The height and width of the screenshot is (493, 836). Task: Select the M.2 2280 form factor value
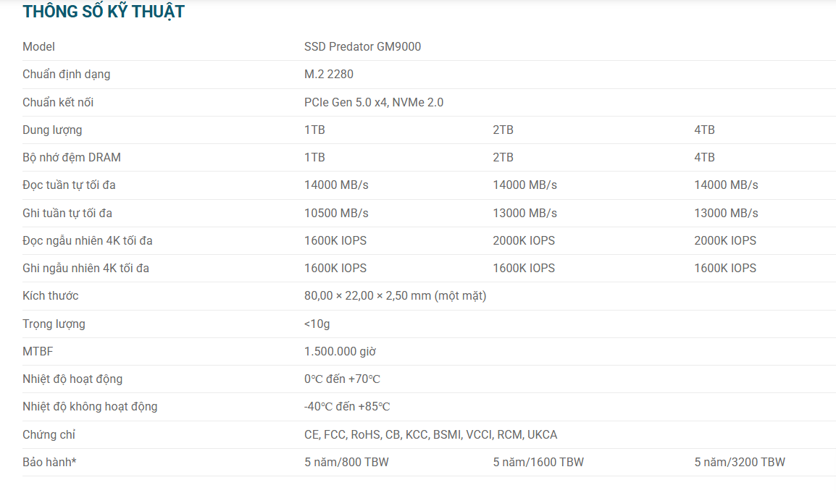(329, 74)
